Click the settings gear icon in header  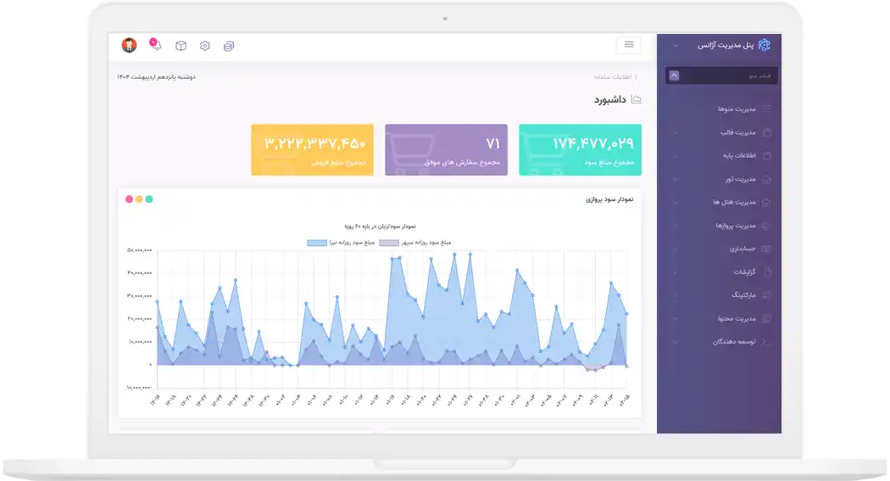tap(205, 46)
